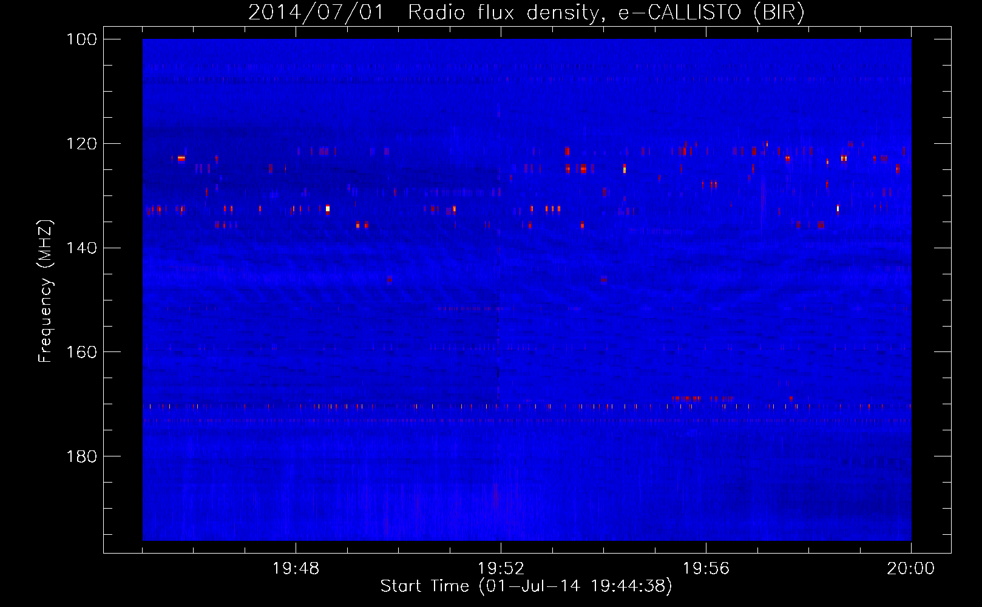Select the 'Radio flux density, e-CALLISTO (BIR)' title text
Screen dimensions: 982x607
pos(606,13)
